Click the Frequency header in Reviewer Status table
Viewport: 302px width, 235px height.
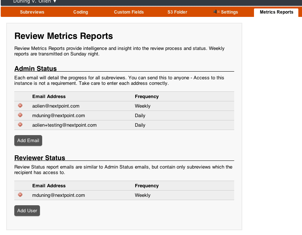pos(147,185)
